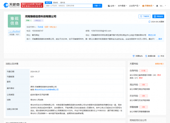170x123 pixels.
Task: Open the 应用 apps dropdown
Action: (x=112, y=6)
